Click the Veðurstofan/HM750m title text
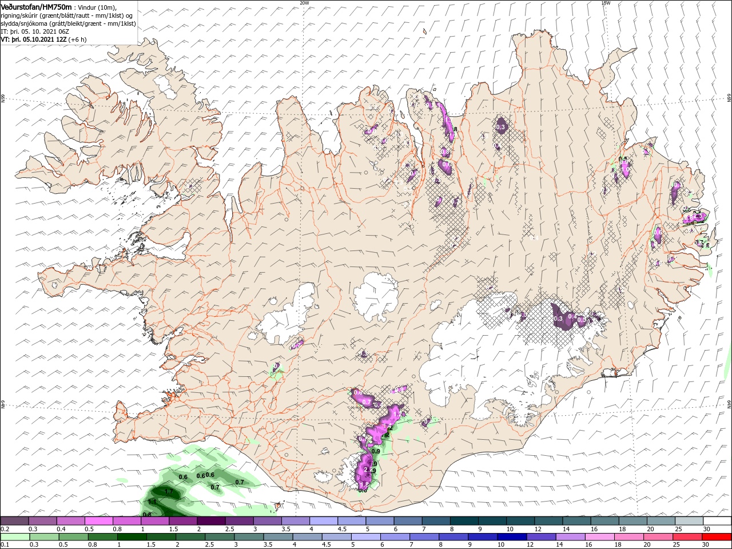The width and height of the screenshot is (732, 549). pos(37,6)
